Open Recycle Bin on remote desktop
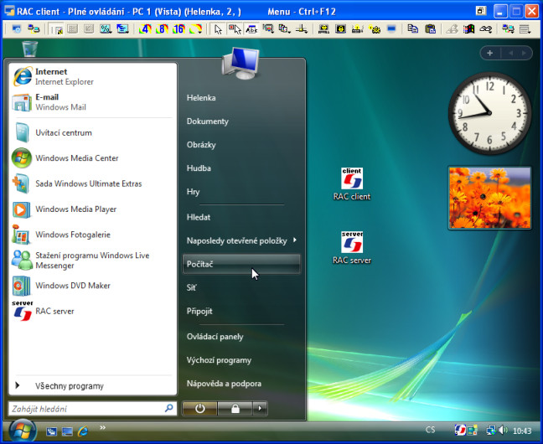This screenshot has width=543, height=444. pos(30,49)
